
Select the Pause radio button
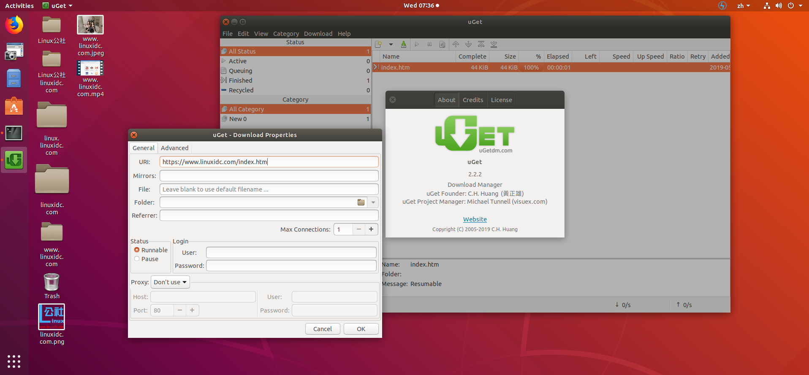pos(137,259)
